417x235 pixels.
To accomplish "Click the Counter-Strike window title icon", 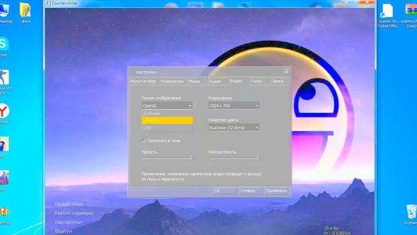I will pos(48,3).
